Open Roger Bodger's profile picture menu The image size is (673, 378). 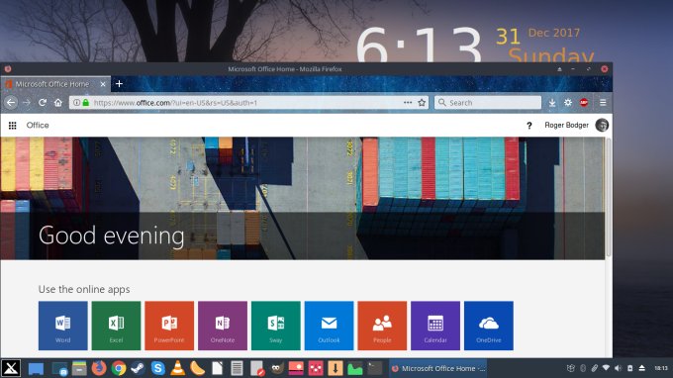[602, 125]
